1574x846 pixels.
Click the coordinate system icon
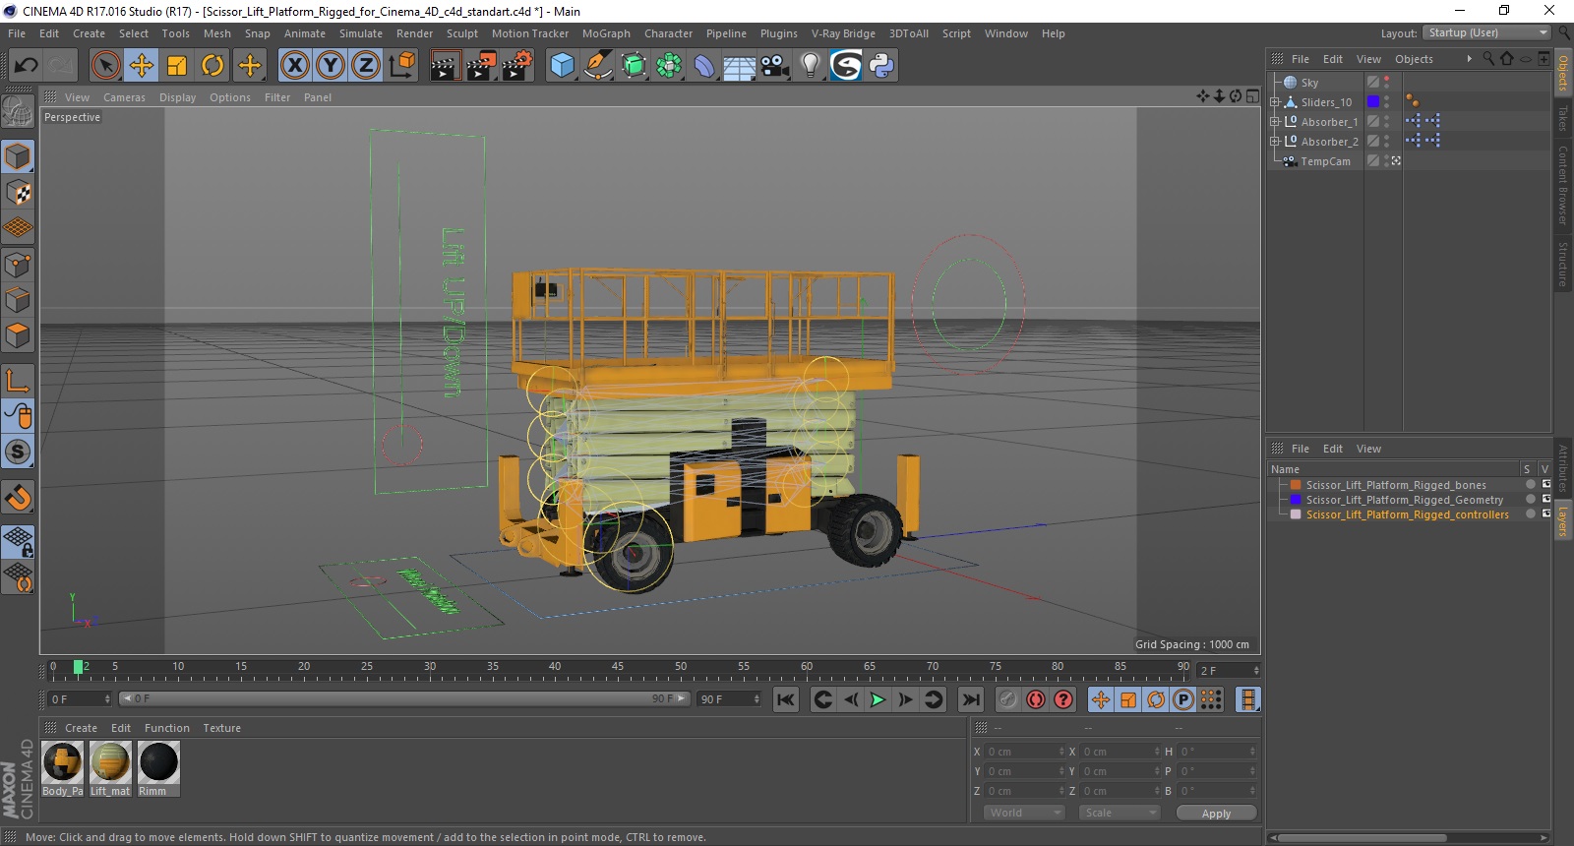pyautogui.click(x=401, y=66)
